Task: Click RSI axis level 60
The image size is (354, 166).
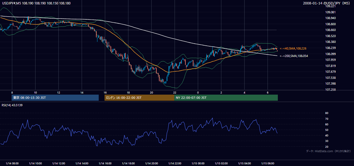Action: pos(327,124)
